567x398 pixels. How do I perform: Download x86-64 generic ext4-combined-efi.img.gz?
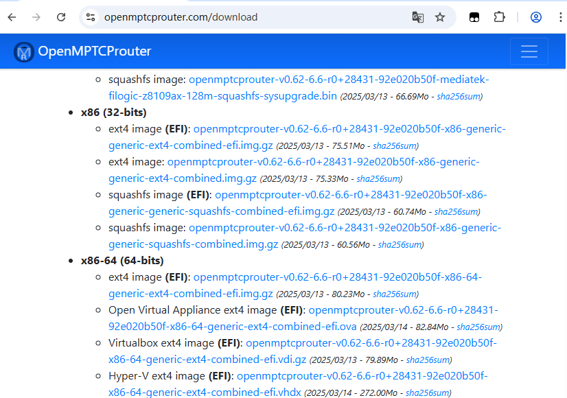pos(191,294)
